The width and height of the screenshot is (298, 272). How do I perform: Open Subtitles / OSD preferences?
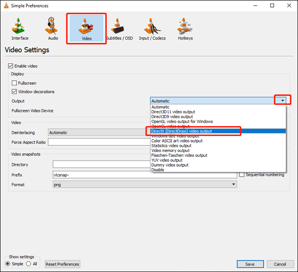click(119, 29)
